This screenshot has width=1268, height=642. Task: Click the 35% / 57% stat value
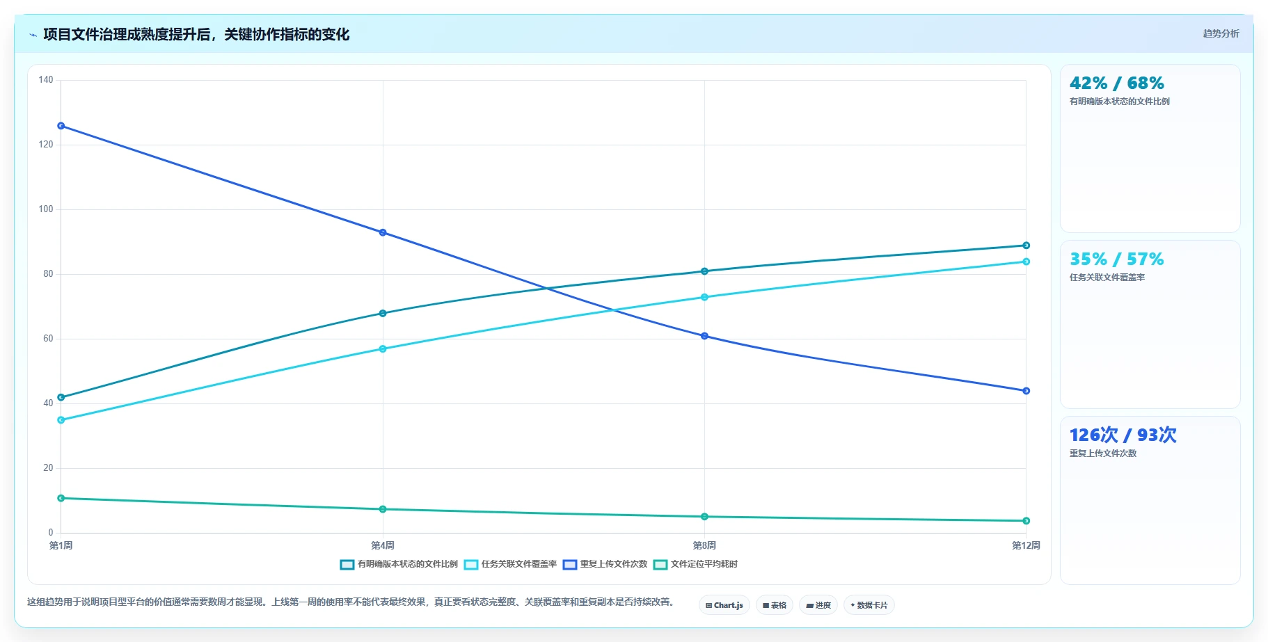click(x=1116, y=259)
